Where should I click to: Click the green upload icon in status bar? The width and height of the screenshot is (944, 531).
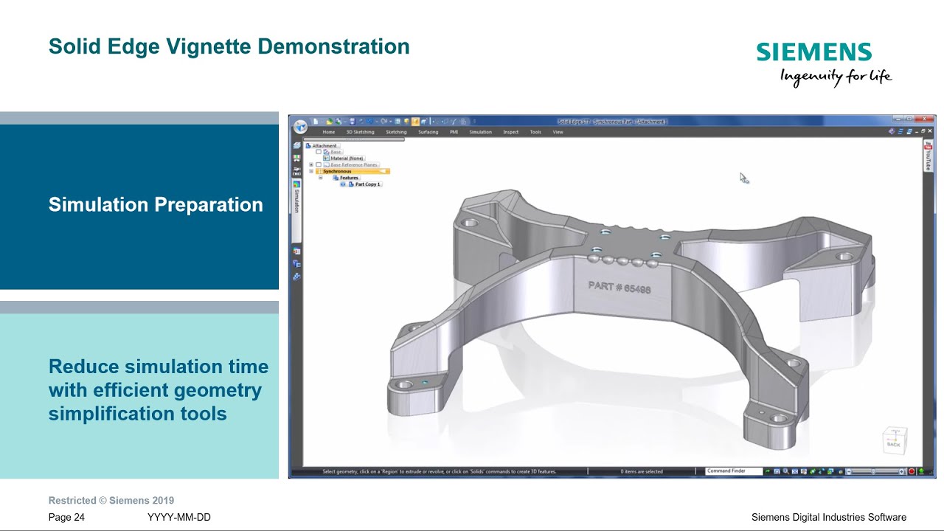click(921, 471)
